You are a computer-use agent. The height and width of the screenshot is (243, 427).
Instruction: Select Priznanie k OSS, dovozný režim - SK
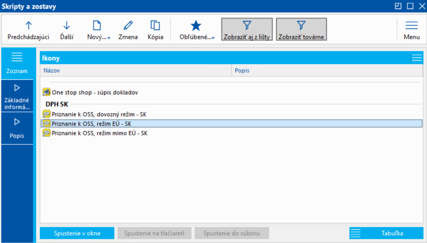pos(231,114)
